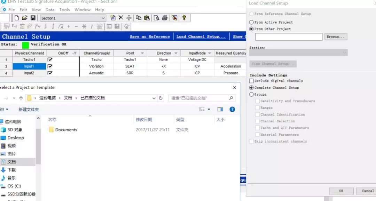Click the minus icon in second toolbar
The width and height of the screenshot is (376, 201).
pos(76,26)
